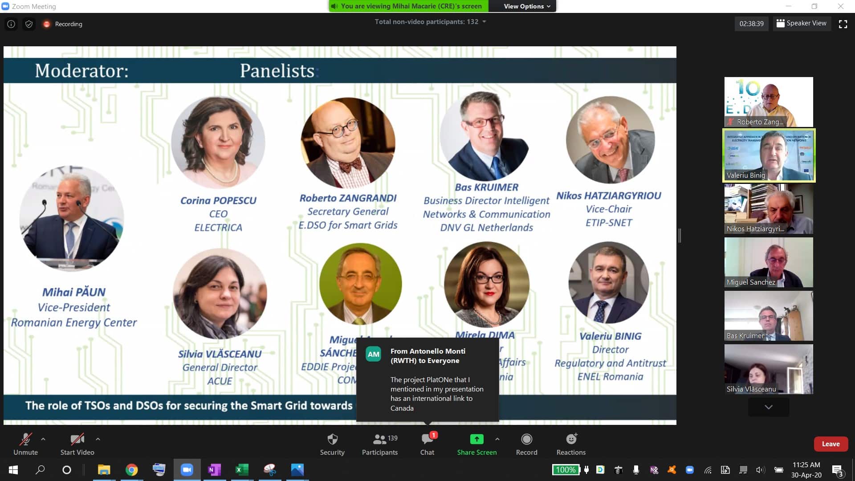Open Photos app from taskbar
The height and width of the screenshot is (481, 855).
pyautogui.click(x=297, y=470)
